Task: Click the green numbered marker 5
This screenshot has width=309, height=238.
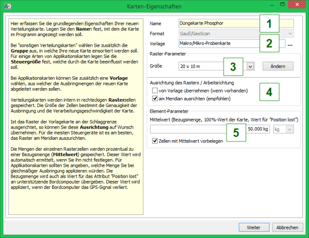Action: 236,132
